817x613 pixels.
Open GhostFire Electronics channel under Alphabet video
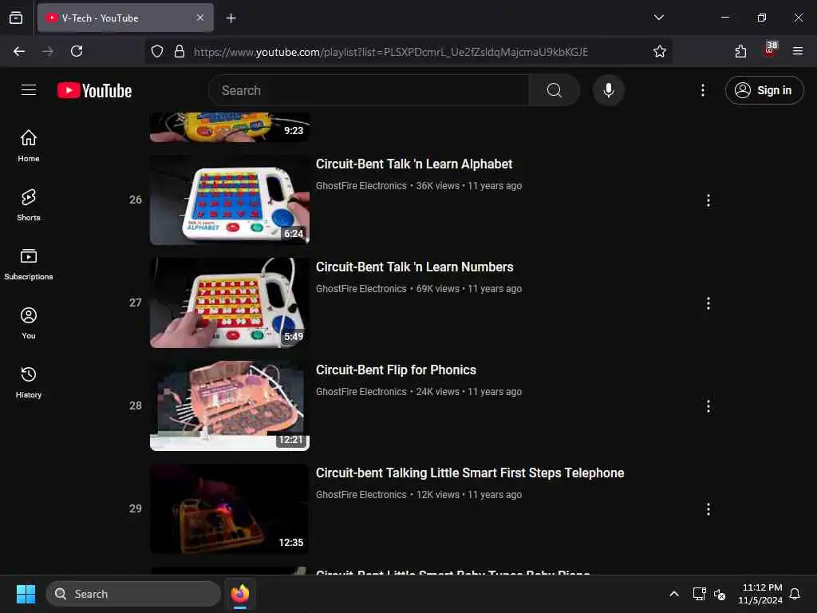(x=361, y=185)
